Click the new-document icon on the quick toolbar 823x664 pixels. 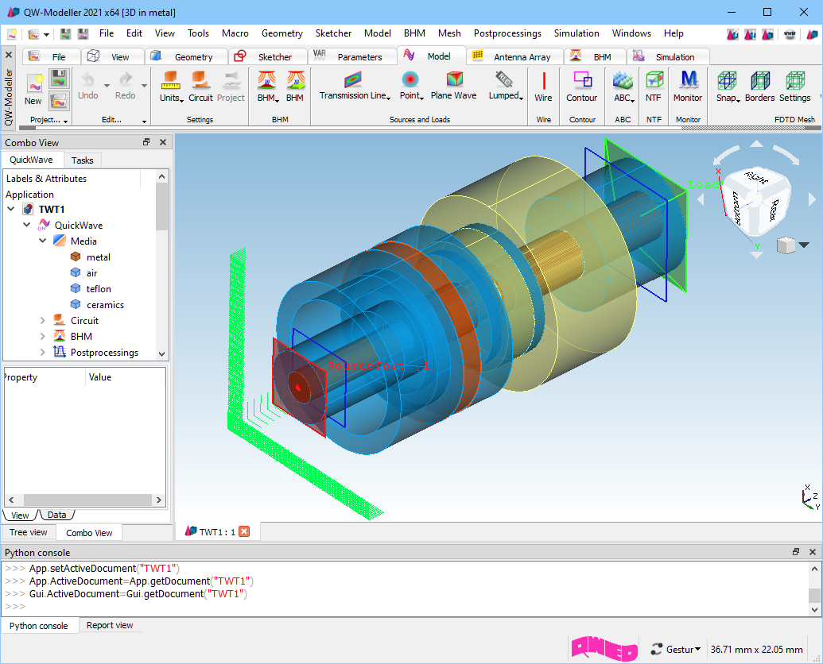click(x=12, y=34)
